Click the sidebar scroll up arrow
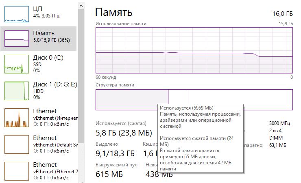 [81, 6]
